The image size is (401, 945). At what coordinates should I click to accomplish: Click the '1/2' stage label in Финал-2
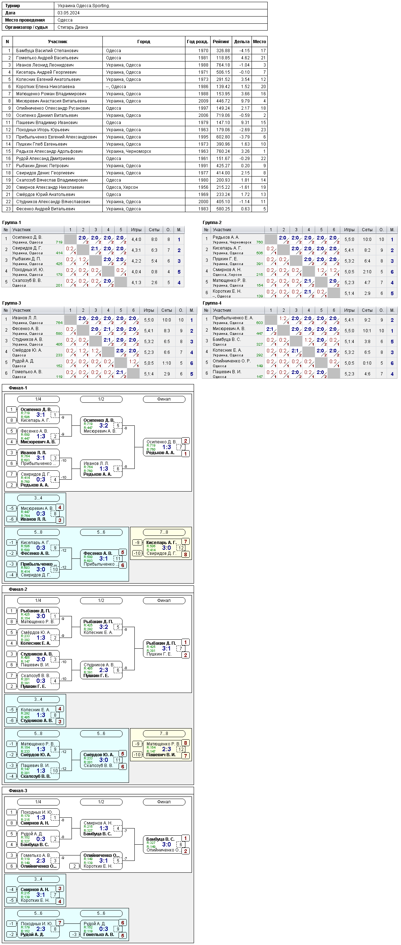point(101,601)
